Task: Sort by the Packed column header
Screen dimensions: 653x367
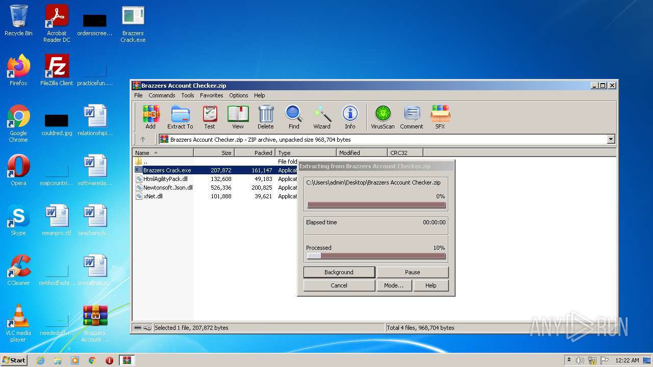Action: point(255,152)
